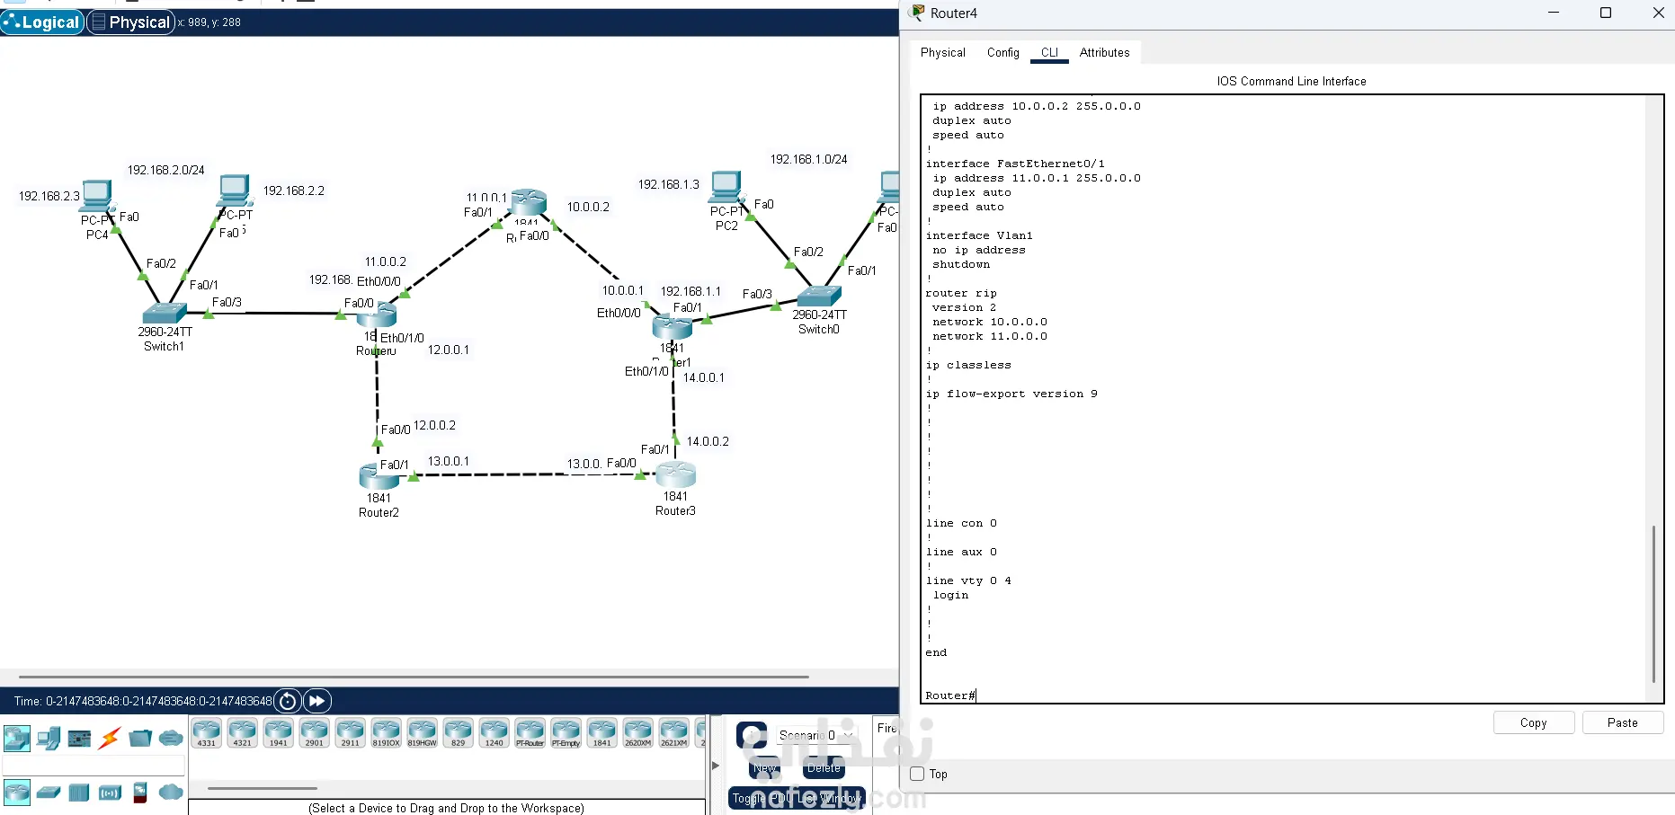
Task: Select Switch0 in the topology
Action: (x=819, y=297)
